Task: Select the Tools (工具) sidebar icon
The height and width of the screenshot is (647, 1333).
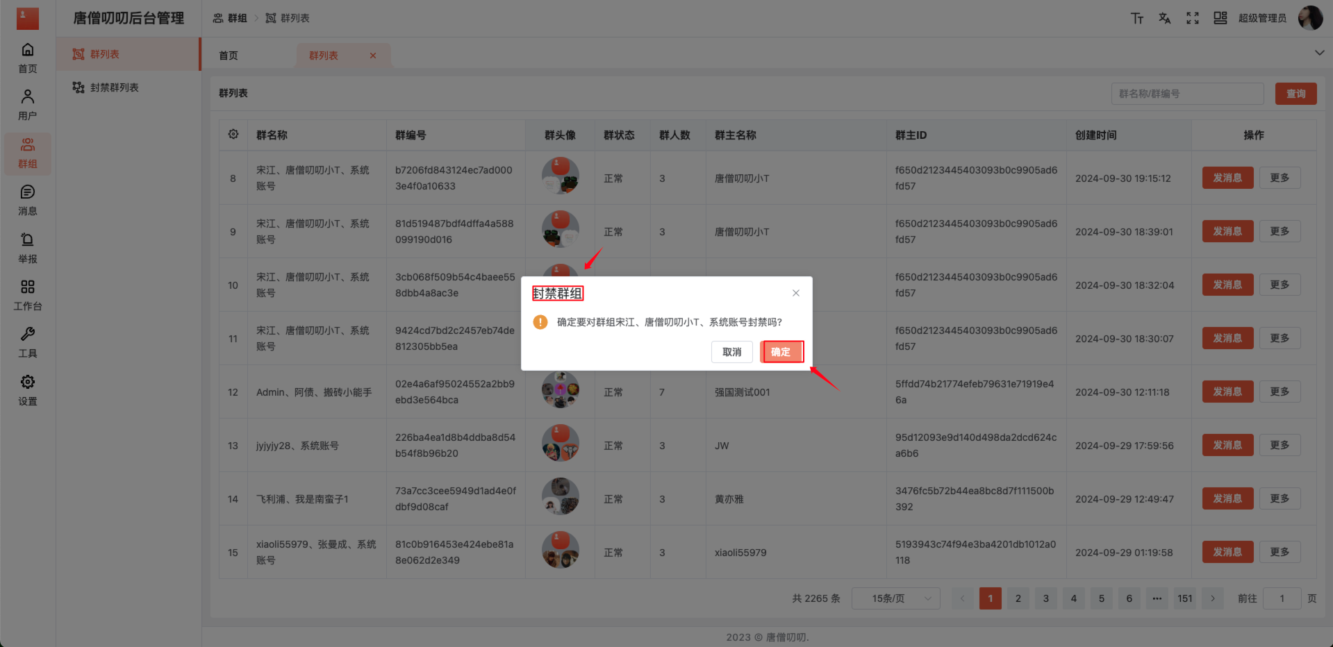Action: point(27,342)
